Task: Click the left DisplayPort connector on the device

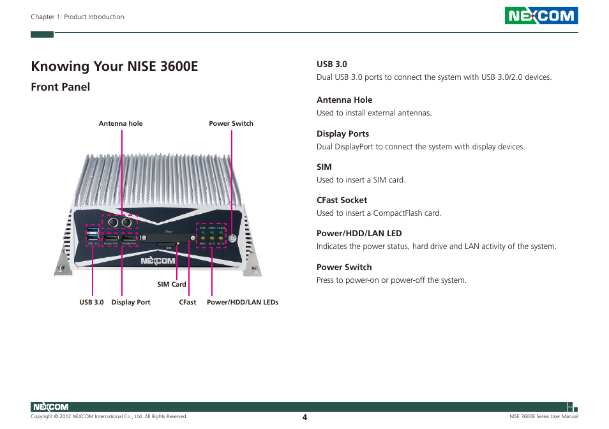Action: (111, 238)
